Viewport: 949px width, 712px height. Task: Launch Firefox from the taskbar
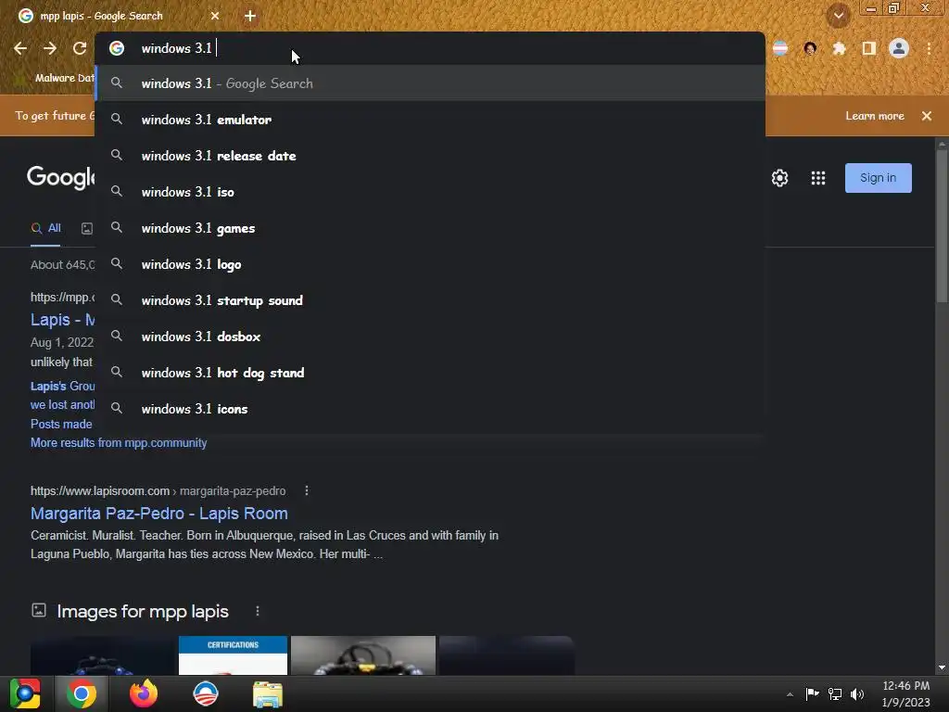[x=144, y=693]
